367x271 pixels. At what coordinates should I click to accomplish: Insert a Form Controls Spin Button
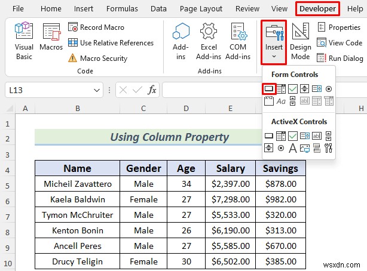(x=304, y=89)
